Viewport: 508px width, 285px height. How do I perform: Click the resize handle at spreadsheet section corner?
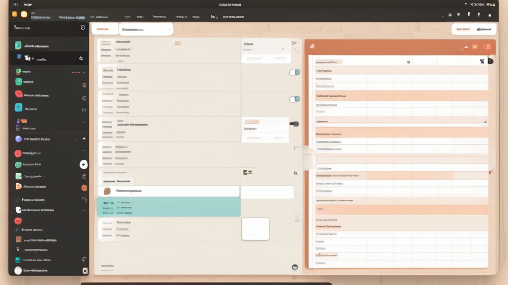click(x=485, y=121)
